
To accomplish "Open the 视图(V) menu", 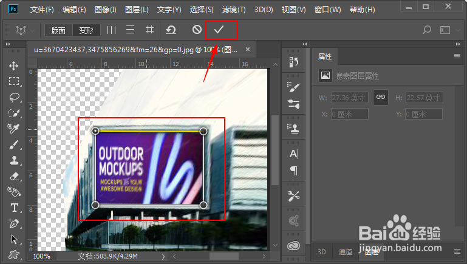I will point(294,10).
